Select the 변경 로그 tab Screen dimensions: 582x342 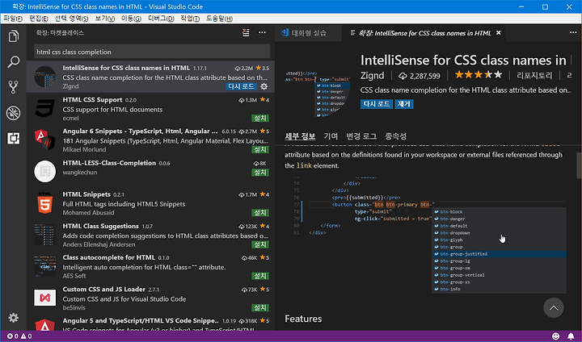pos(361,136)
